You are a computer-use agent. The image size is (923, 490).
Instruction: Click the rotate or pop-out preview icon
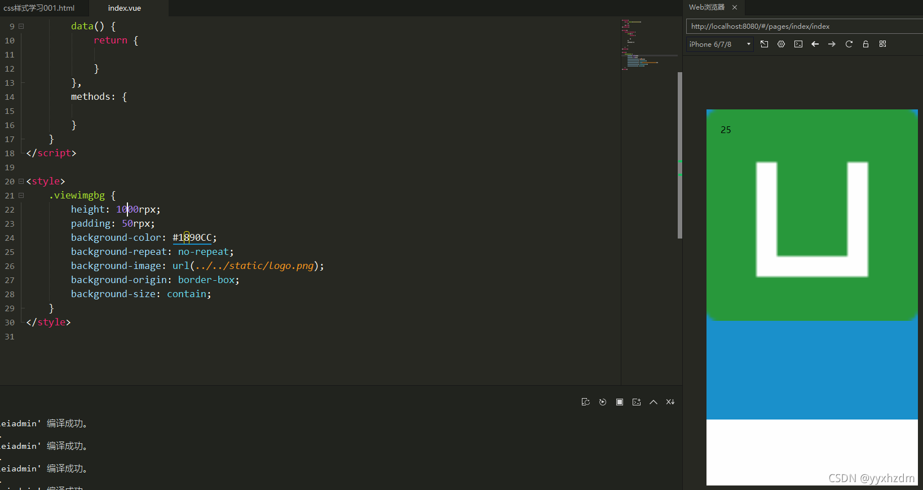coord(764,44)
